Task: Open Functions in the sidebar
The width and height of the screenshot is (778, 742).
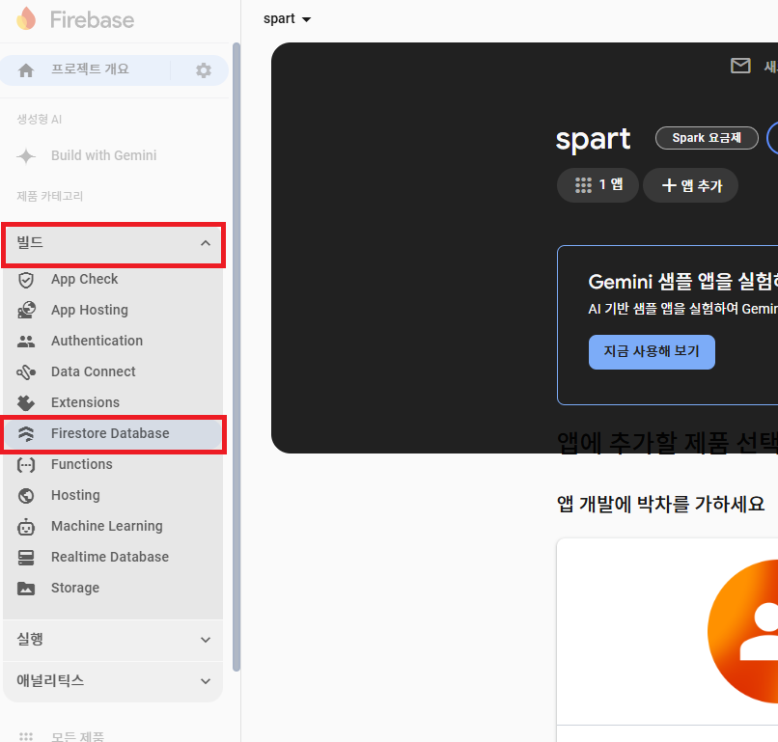Action: click(x=113, y=464)
